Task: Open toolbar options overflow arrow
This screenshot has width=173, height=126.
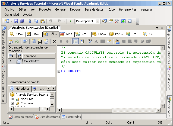Action: click(138, 23)
